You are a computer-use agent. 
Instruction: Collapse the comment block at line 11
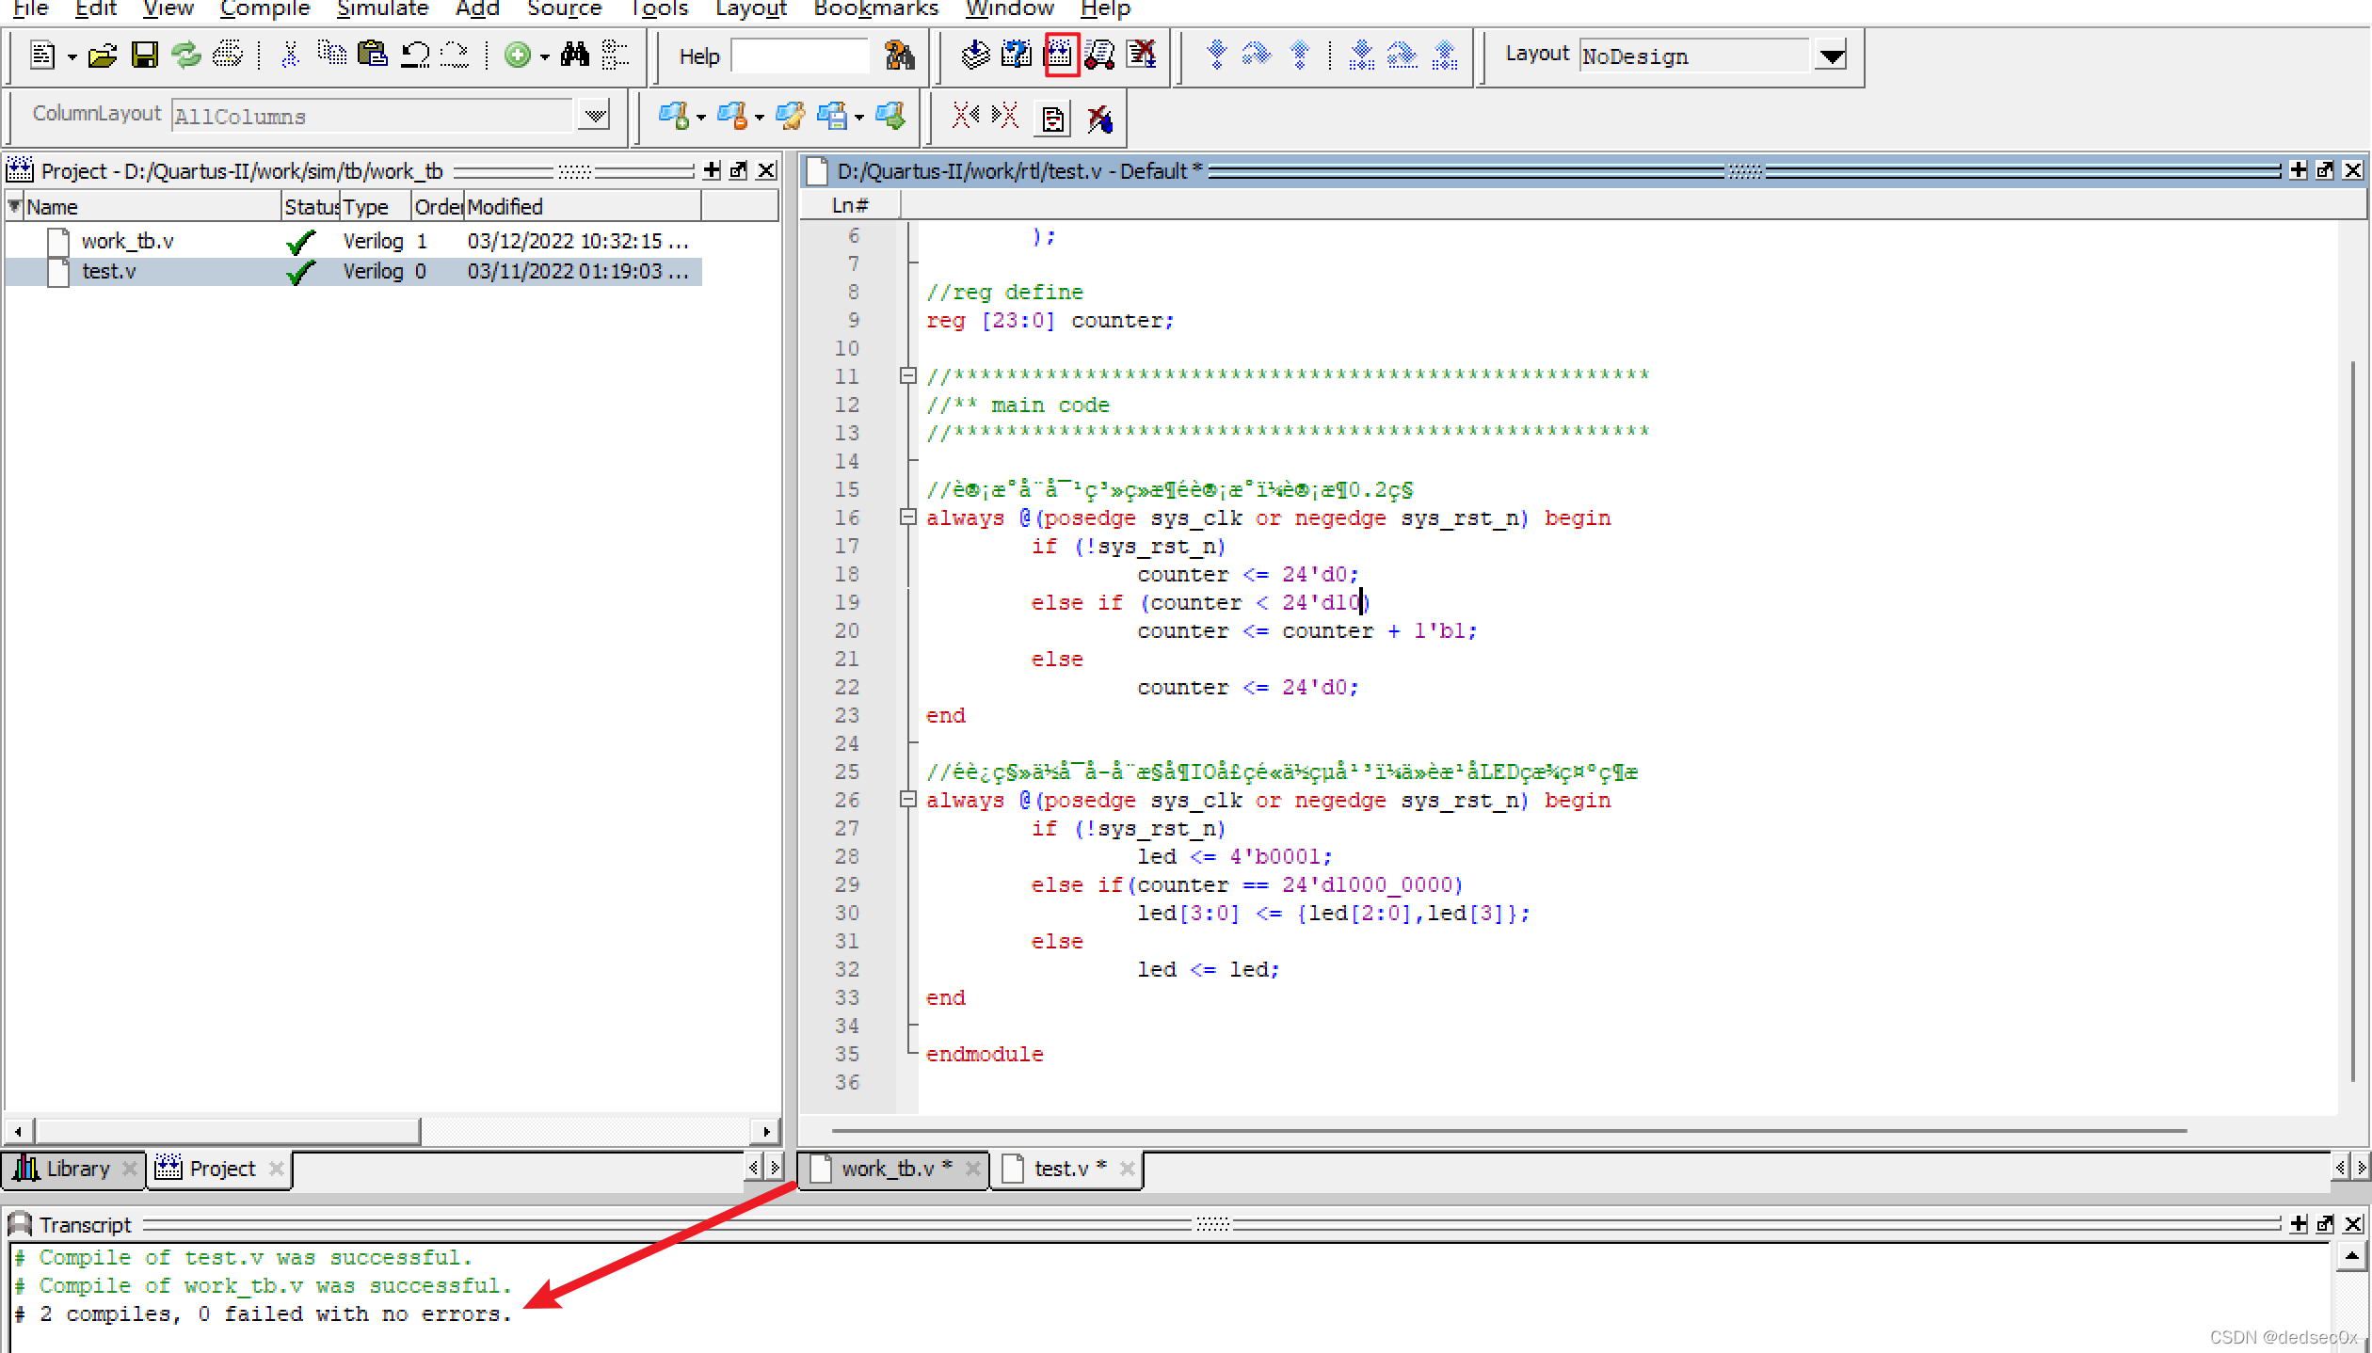click(907, 375)
